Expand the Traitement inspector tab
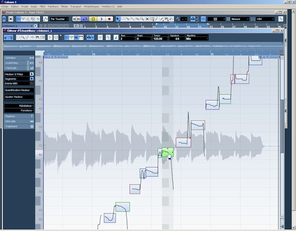296x231 pixels. [19, 127]
